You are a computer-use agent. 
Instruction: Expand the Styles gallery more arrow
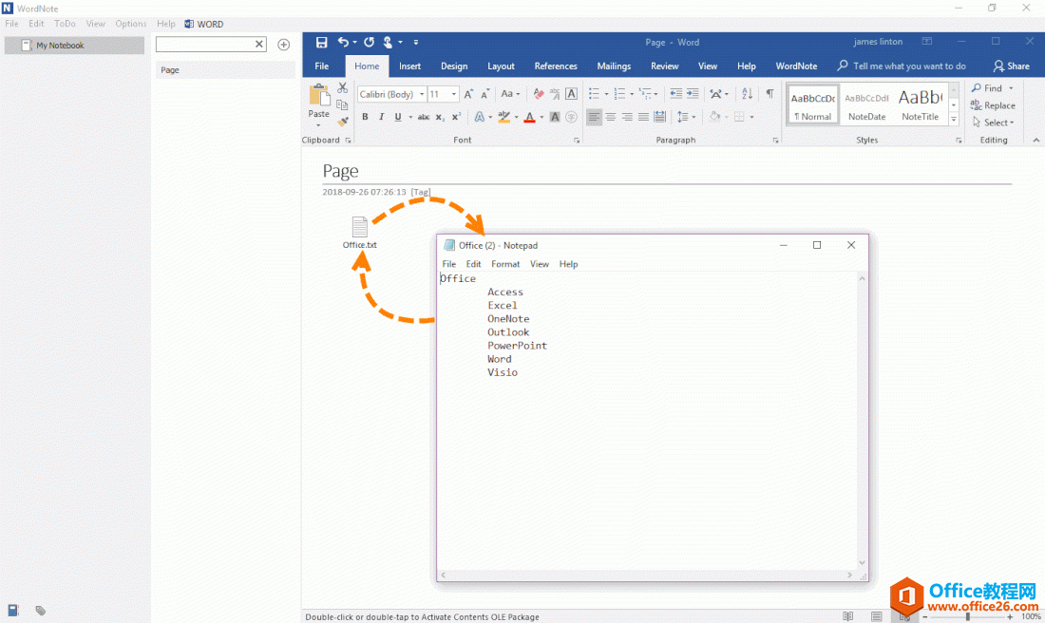coord(954,119)
